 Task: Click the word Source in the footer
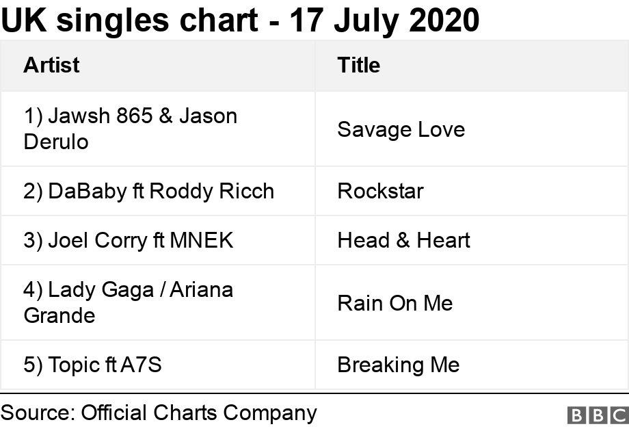coord(38,413)
